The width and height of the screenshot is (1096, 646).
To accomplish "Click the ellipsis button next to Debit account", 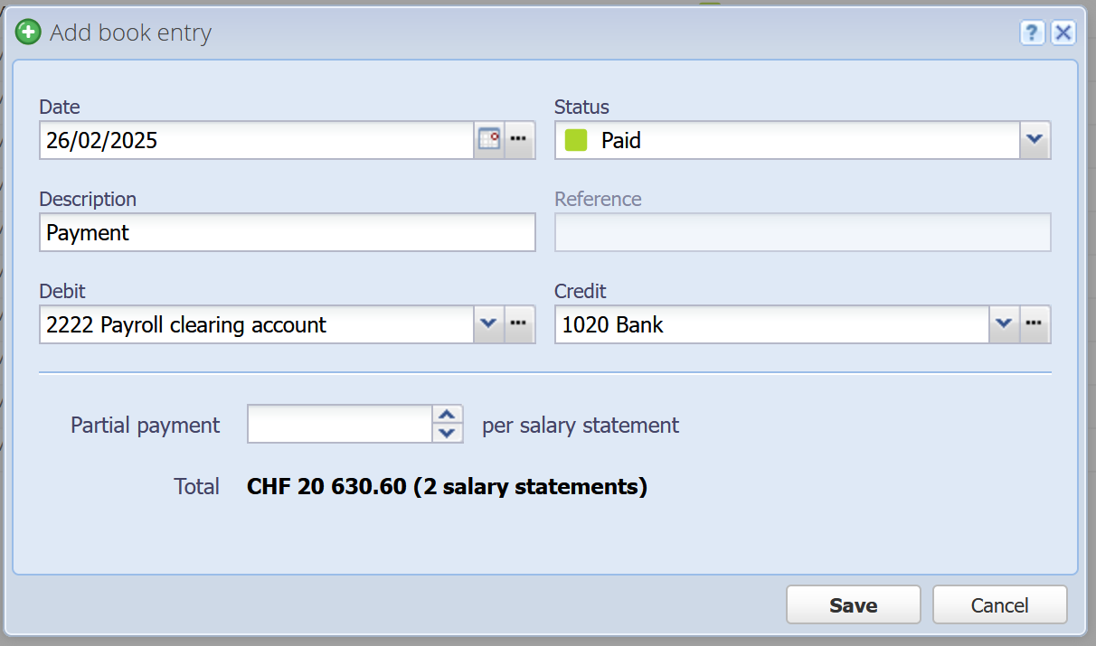I will [x=519, y=324].
